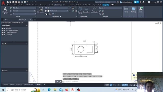This screenshot has height=92, width=163.
Task: Click the find text magnifier icon
Action: coord(35,11)
